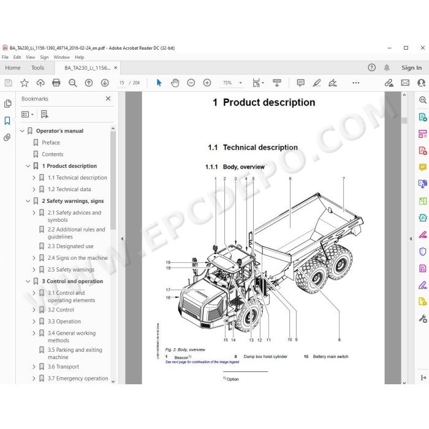
Task: Activate the hand pan tool
Action: 175,83
